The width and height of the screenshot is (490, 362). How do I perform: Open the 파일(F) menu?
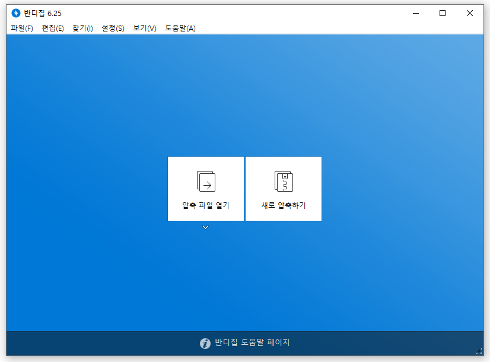22,28
